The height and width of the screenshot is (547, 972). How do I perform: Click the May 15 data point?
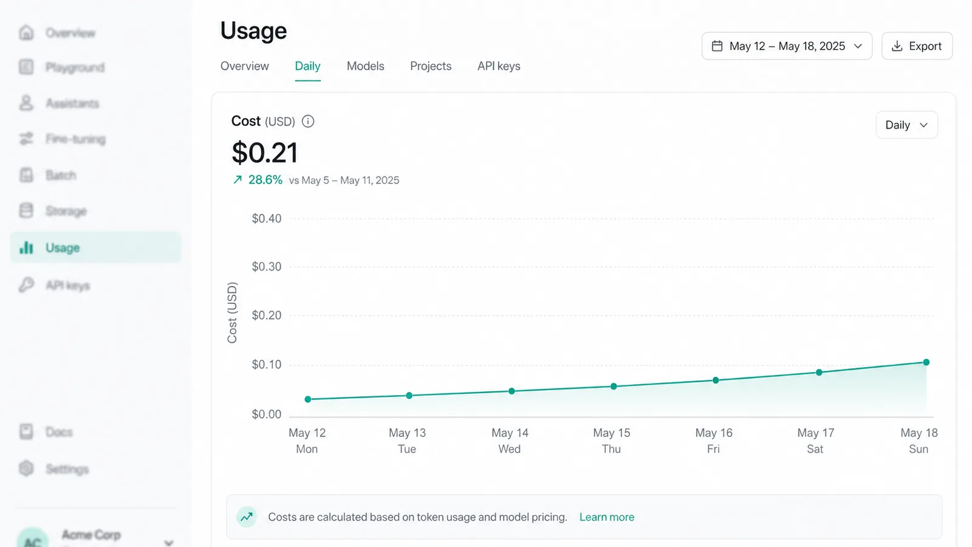pyautogui.click(x=614, y=386)
